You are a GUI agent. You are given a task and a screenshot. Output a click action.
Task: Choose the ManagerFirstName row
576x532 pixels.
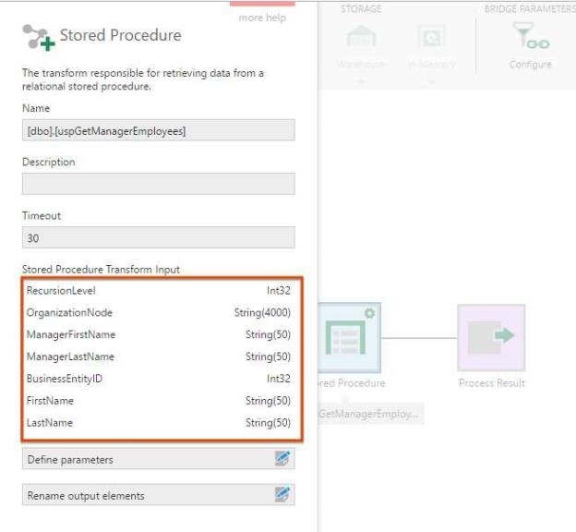coord(158,334)
